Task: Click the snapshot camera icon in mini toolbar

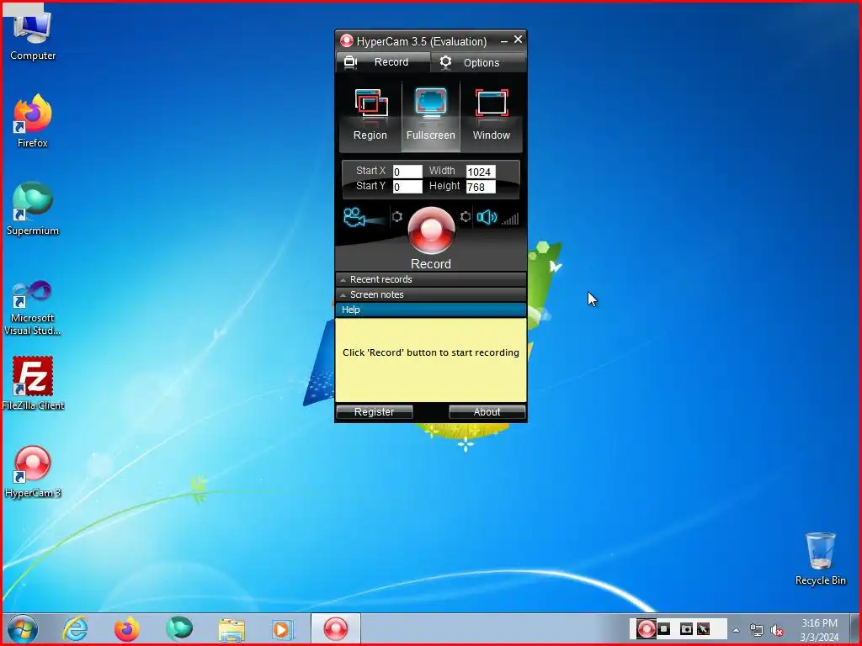Action: pos(686,628)
